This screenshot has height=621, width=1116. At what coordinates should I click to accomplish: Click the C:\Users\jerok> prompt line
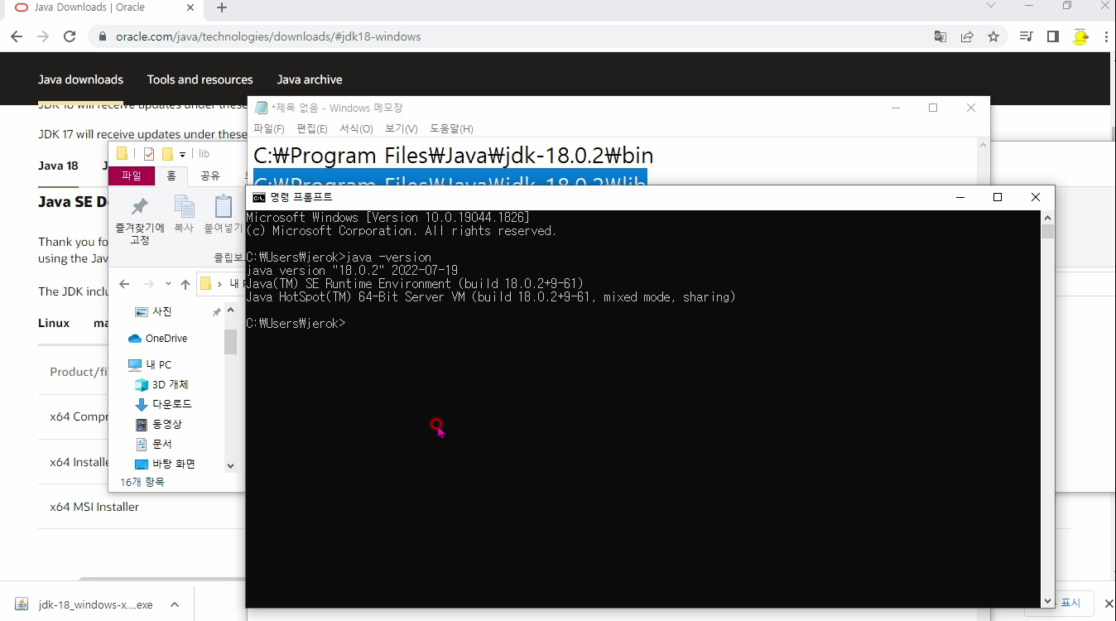[296, 323]
